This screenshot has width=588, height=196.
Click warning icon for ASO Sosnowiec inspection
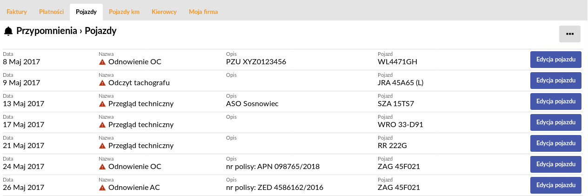point(102,103)
